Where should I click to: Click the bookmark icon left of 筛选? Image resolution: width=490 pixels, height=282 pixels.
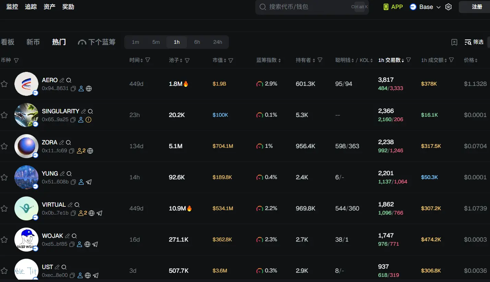coord(454,42)
